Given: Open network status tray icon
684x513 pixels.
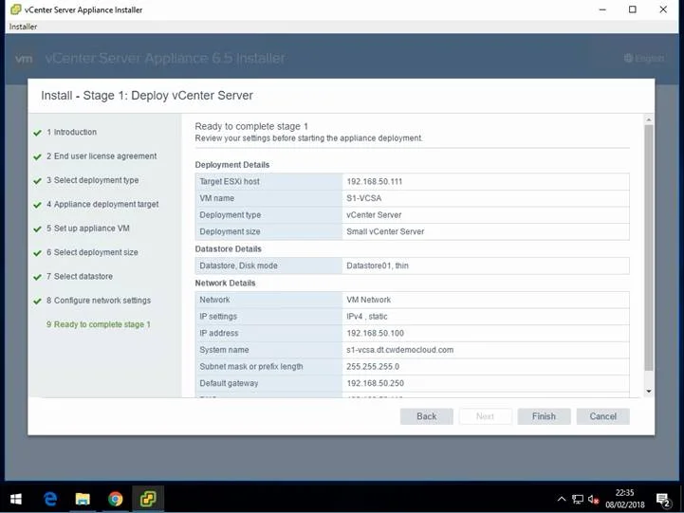Looking at the screenshot, I should click(x=578, y=500).
